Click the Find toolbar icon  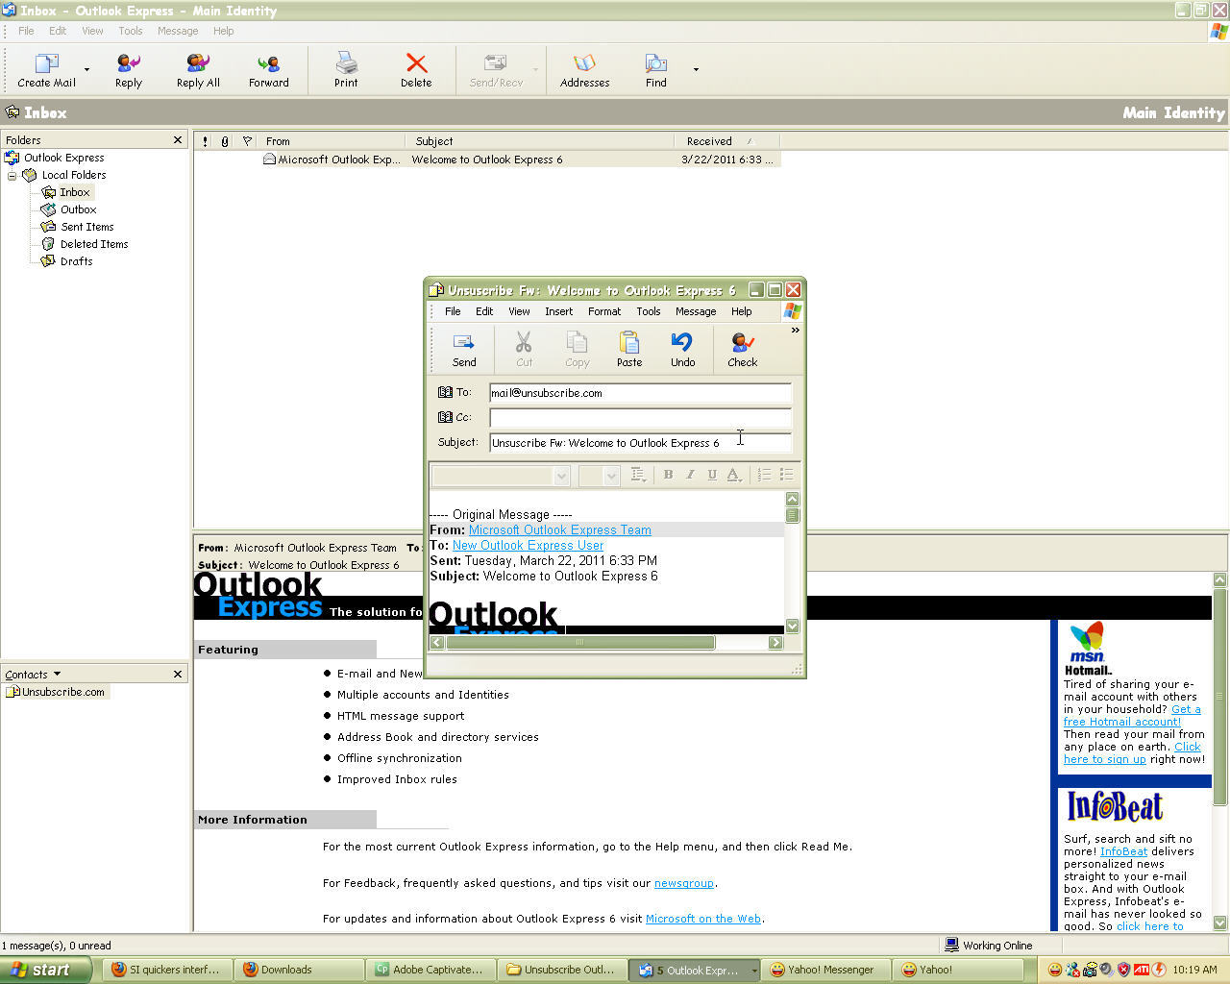click(656, 64)
